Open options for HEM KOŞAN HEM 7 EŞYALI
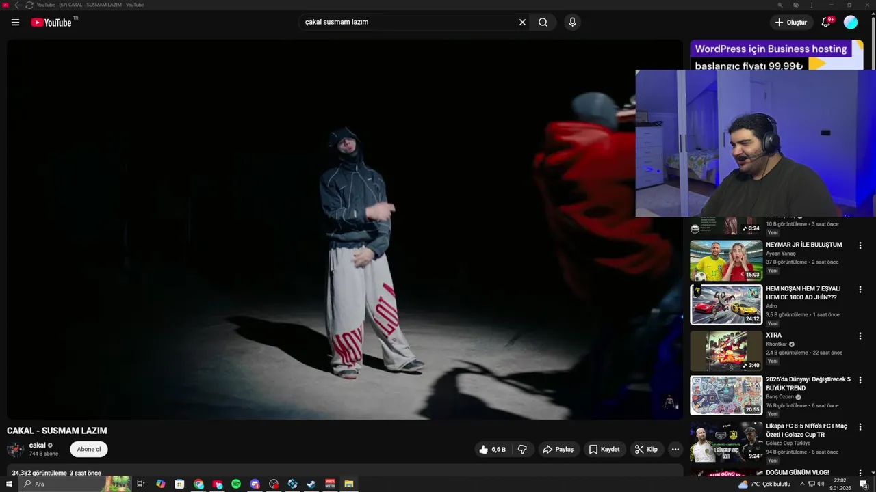Screen dimensions: 876x492 tap(860, 289)
